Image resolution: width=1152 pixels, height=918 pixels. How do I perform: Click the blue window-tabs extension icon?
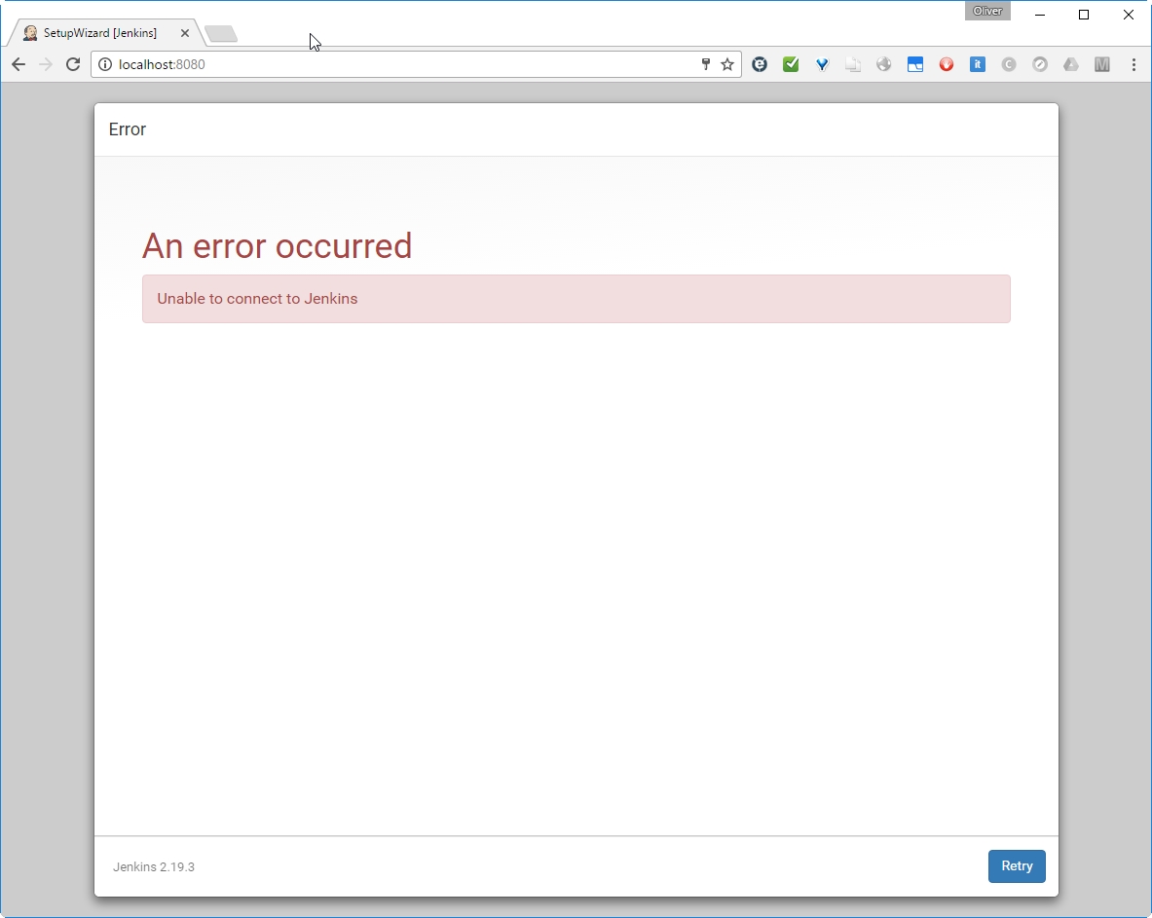click(x=914, y=64)
